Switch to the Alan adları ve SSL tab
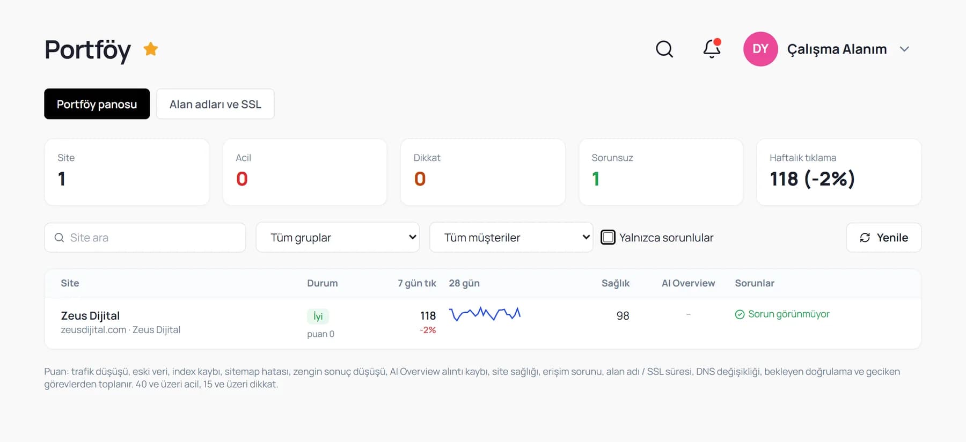The width and height of the screenshot is (966, 442). tap(215, 104)
